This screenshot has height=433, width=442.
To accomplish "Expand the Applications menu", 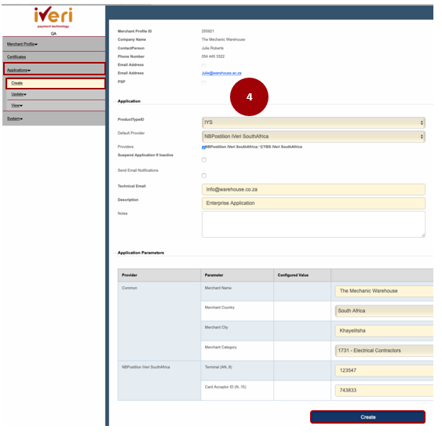I will point(19,70).
